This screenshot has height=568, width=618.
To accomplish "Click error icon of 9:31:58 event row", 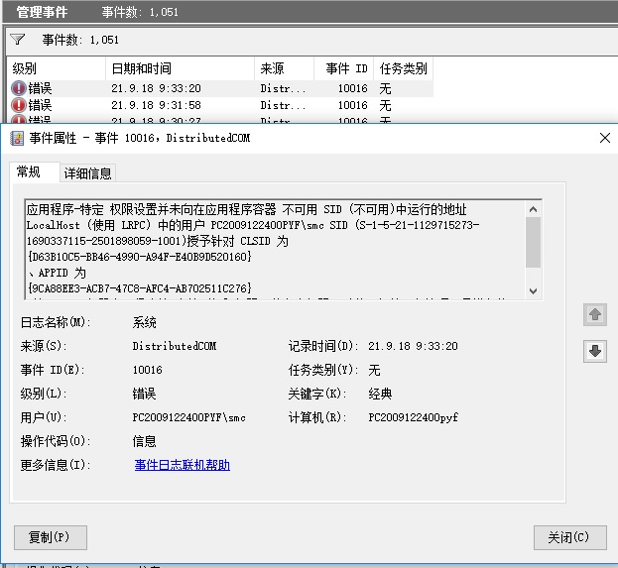I will point(18,105).
